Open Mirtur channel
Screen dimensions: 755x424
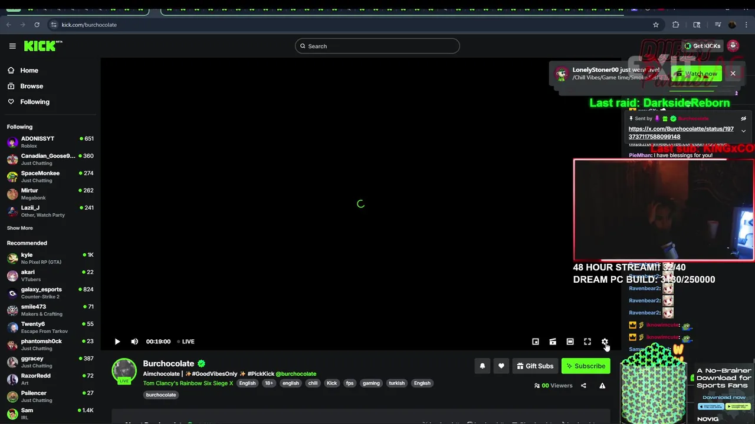coord(50,194)
